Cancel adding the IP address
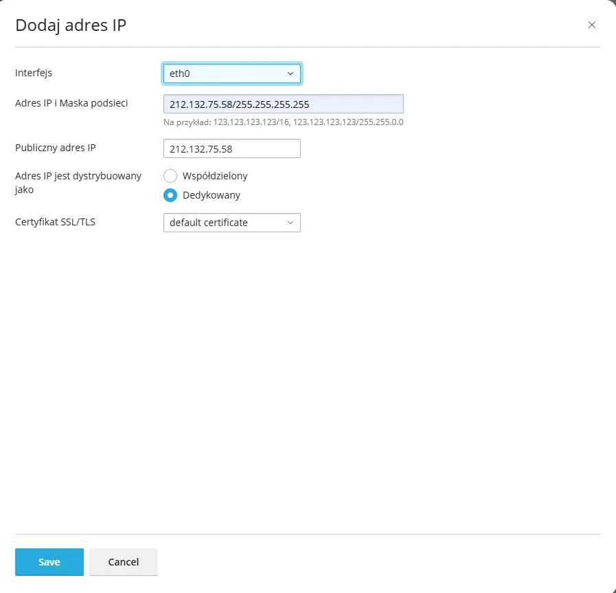616x593 pixels. 124,562
